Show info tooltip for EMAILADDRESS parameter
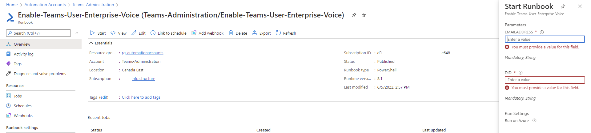 [542, 32]
